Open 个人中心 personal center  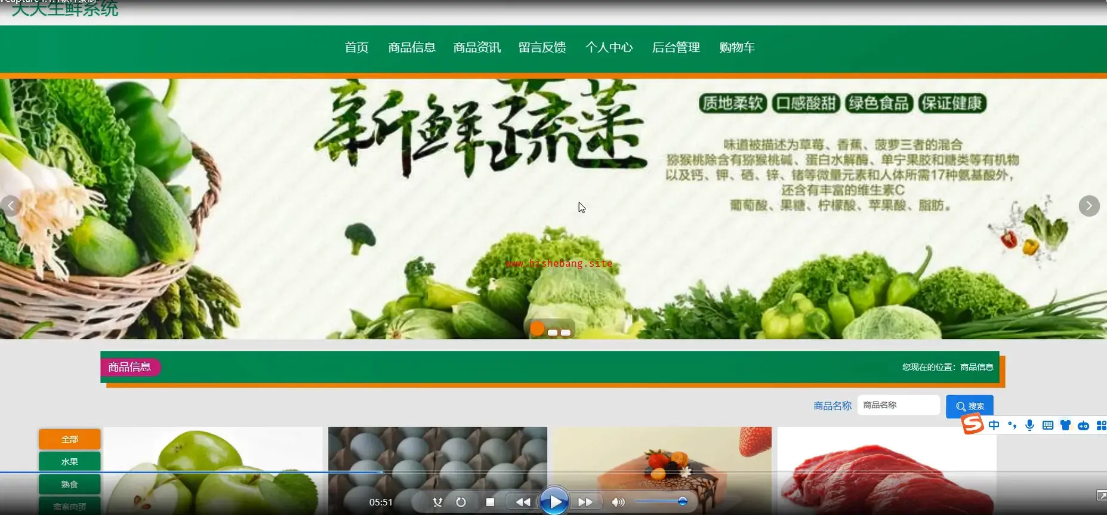click(609, 48)
